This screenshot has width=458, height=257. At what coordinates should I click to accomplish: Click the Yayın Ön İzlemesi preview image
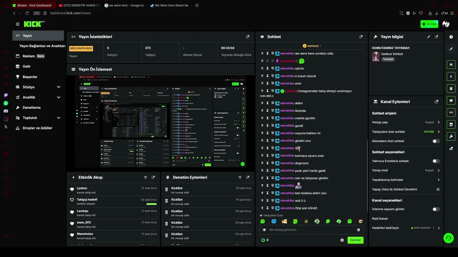(x=161, y=121)
